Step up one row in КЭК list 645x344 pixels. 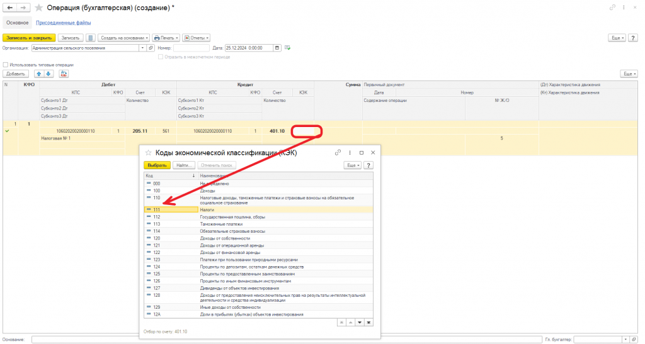pos(350,322)
